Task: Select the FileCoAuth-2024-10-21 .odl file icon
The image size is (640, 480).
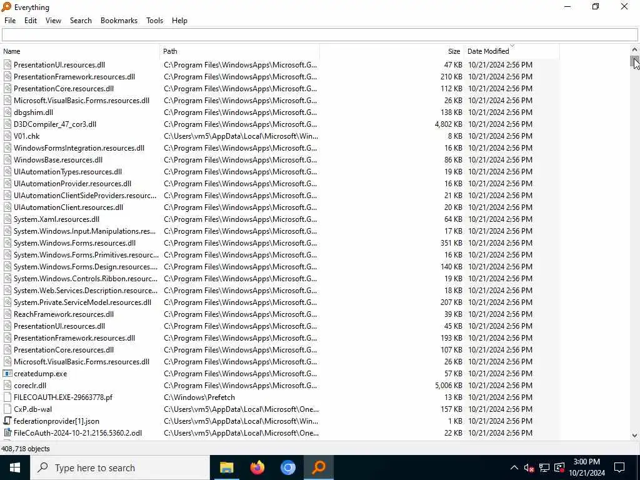Action: [7, 432]
